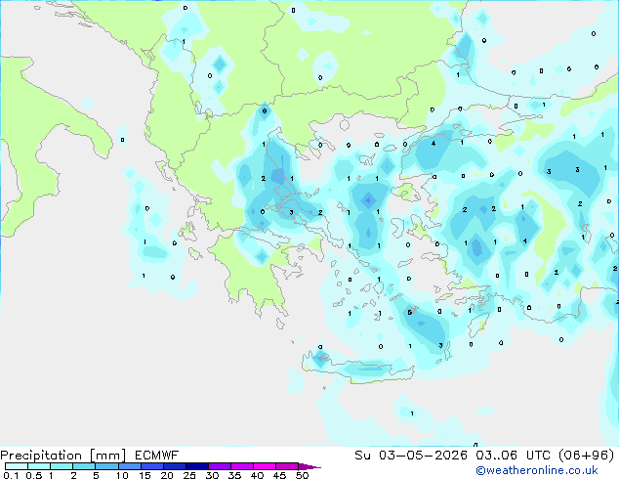Select the dark navy 25–30 mm swatch
Viewport: 619px width, 479px height.
pyautogui.click(x=197, y=466)
